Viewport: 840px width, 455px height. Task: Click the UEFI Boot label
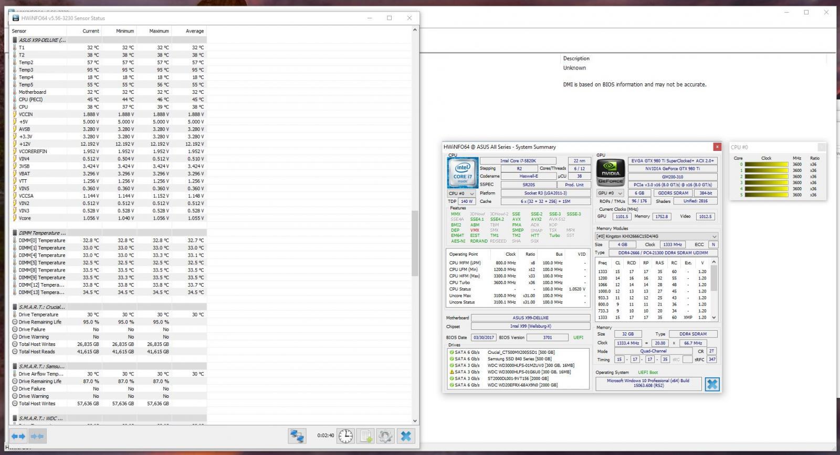point(647,372)
